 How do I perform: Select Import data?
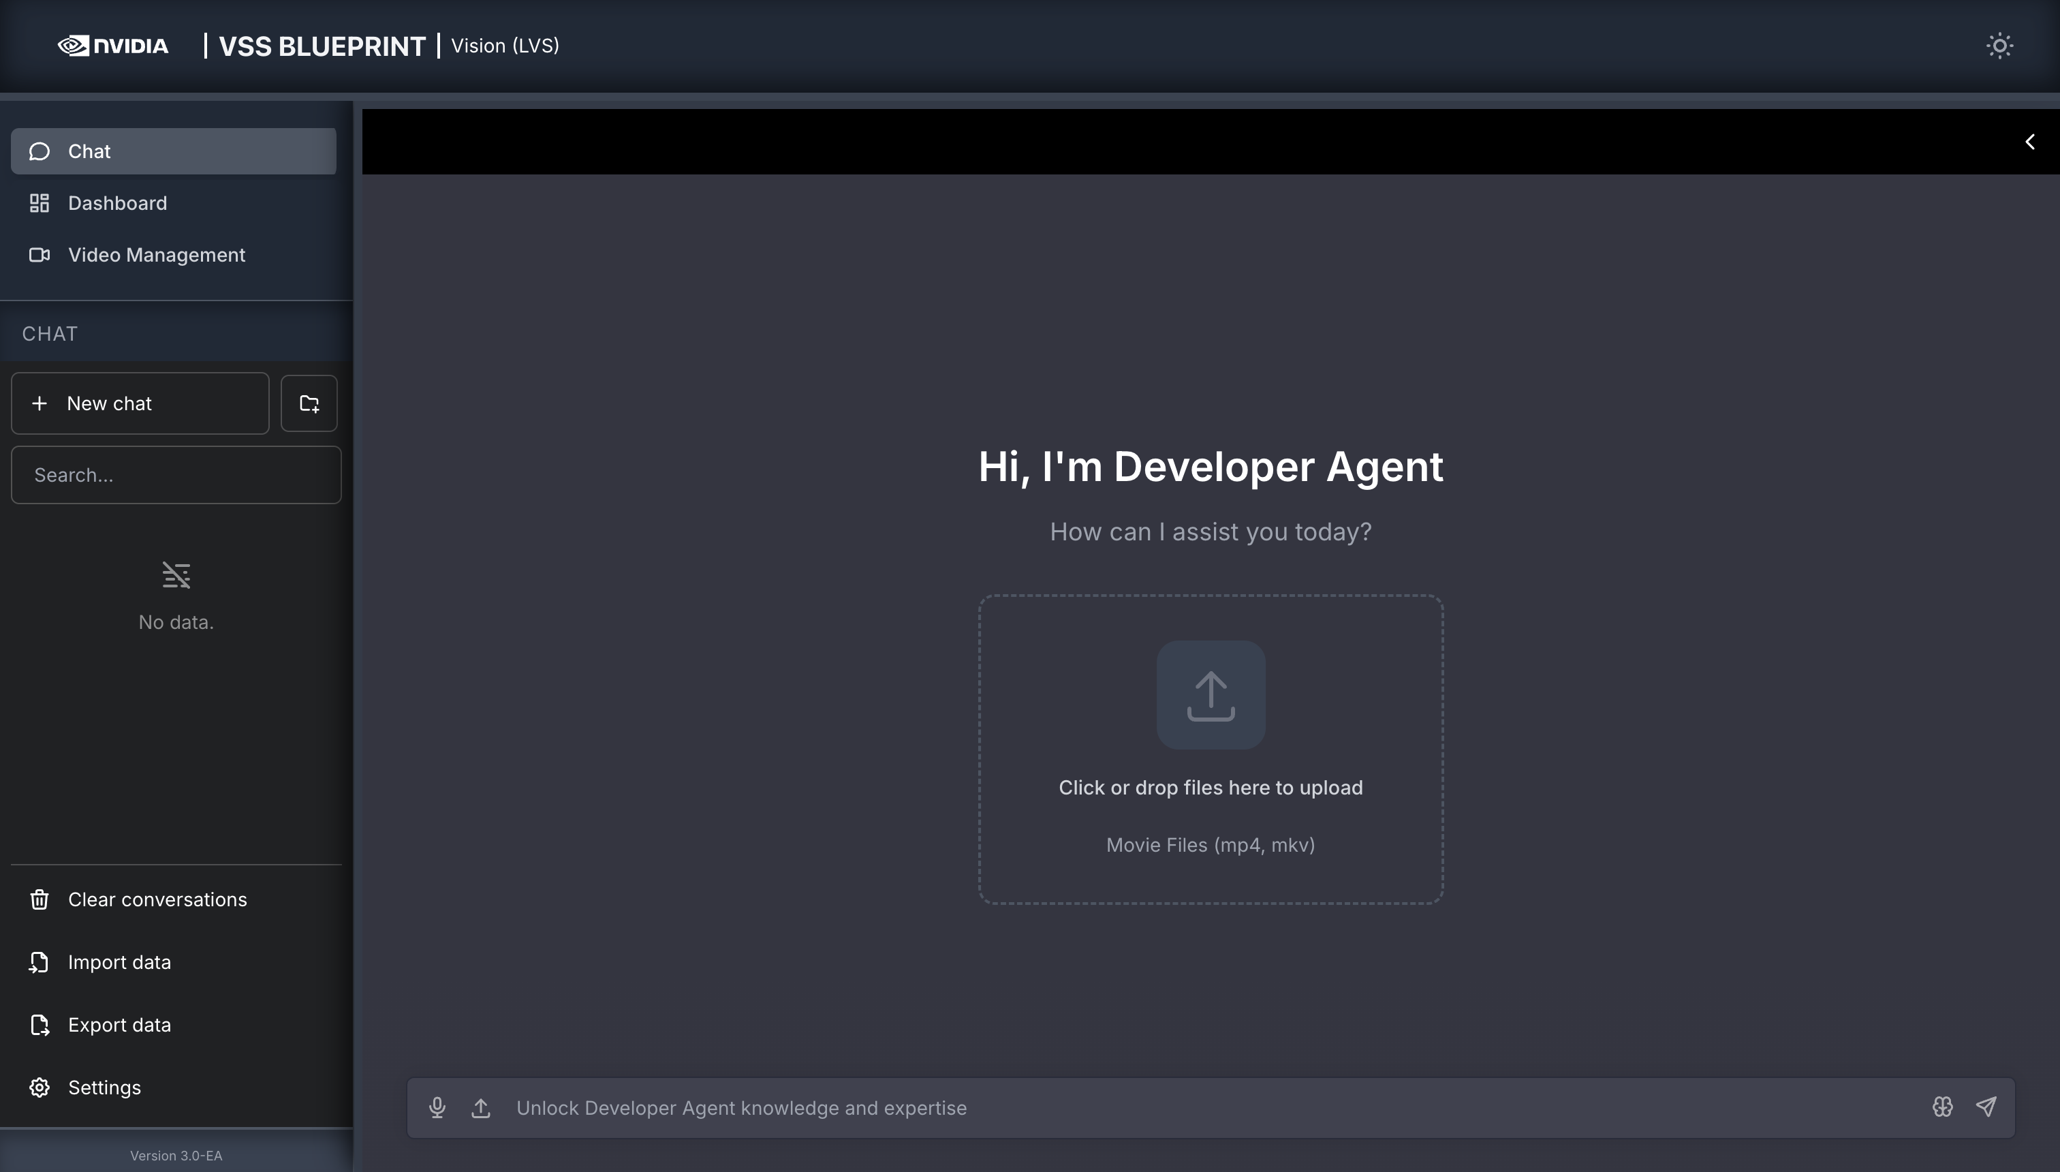click(x=119, y=962)
